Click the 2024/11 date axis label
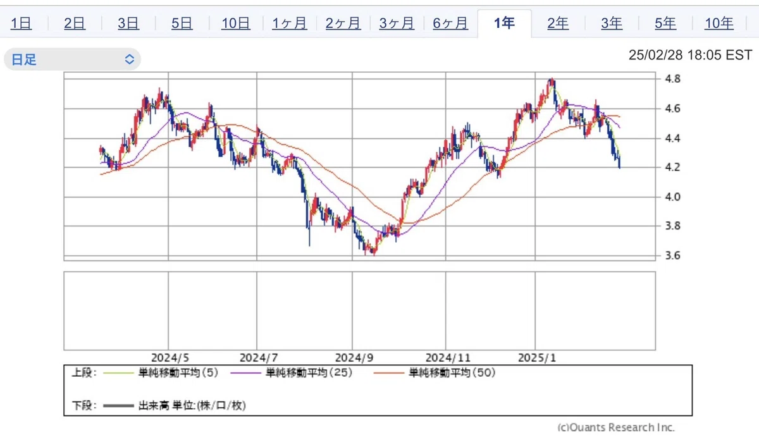759x447 pixels. [448, 357]
